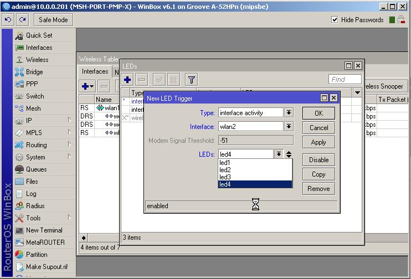Screen dimensions: 411x279
Task: Expand the System submenu arrow
Action: (69, 157)
